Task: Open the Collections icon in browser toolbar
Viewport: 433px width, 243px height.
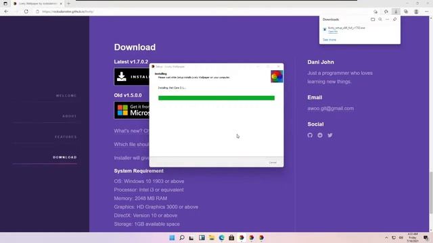Action: click(406, 11)
